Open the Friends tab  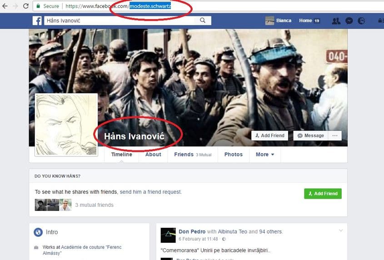click(x=193, y=155)
